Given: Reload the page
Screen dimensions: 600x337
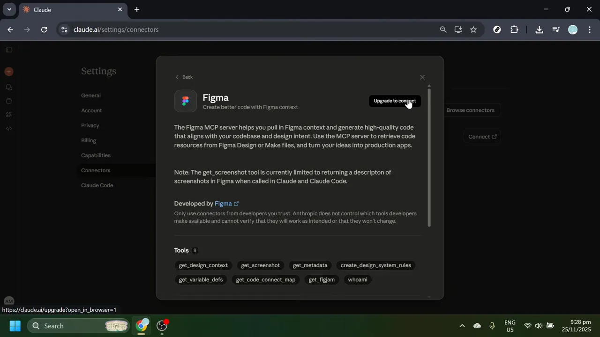Looking at the screenshot, I should click(x=44, y=29).
